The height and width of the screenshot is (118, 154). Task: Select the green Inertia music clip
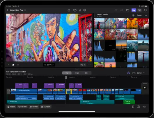click(x=129, y=102)
